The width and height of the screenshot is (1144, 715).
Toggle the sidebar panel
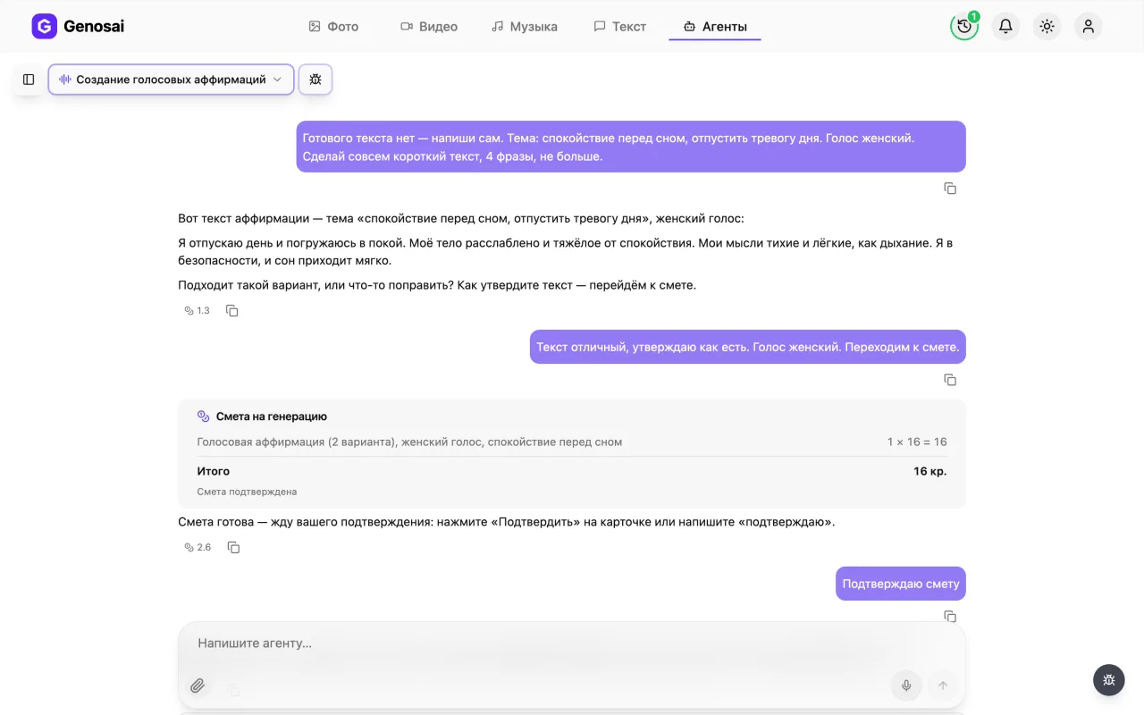pyautogui.click(x=29, y=80)
